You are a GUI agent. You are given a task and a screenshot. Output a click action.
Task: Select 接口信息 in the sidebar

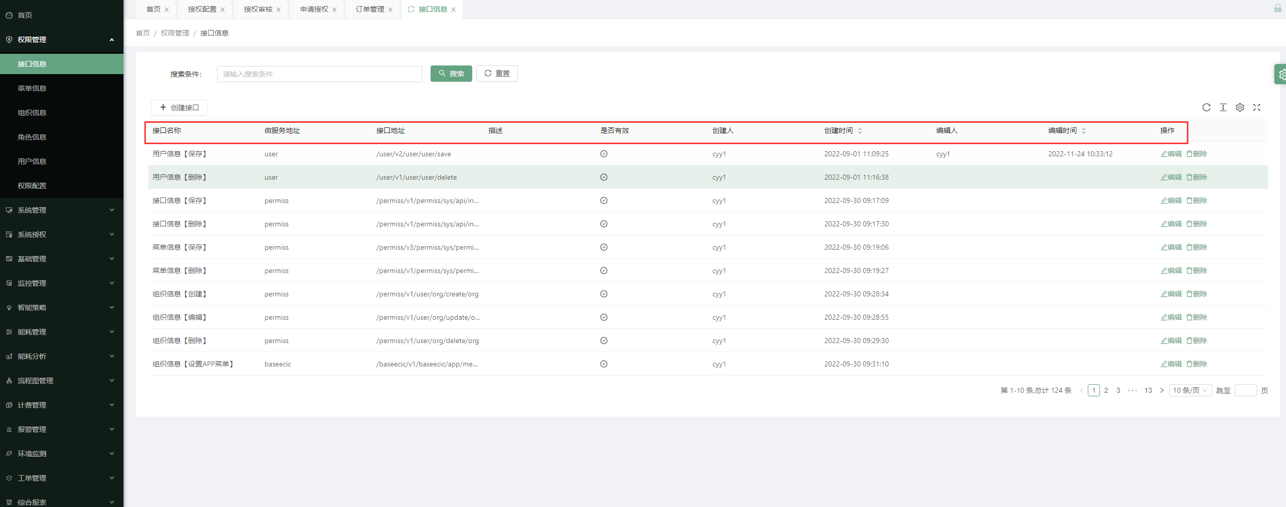tap(62, 64)
